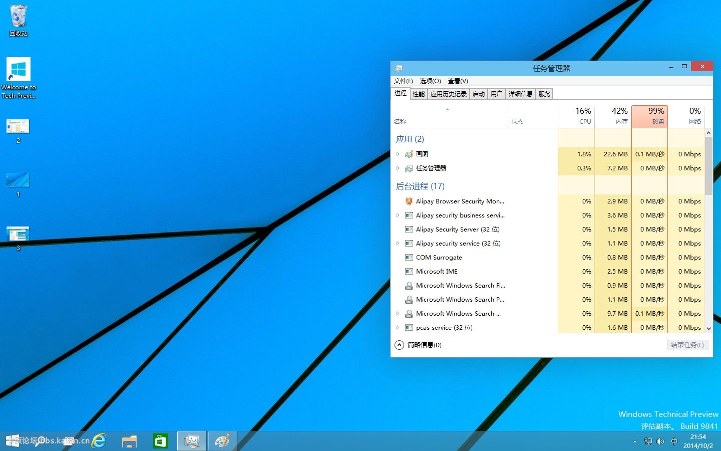Viewport: 721px width, 451px height.
Task: Switch to the 性能 tab
Action: click(419, 94)
